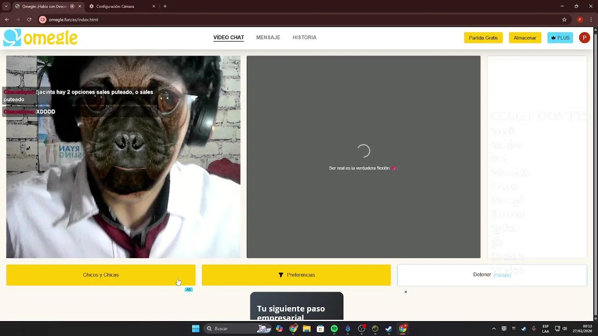Open the profile avatar P on the site

click(x=584, y=38)
